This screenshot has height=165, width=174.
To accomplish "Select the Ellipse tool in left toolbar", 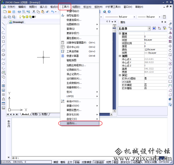I will point(3,64).
